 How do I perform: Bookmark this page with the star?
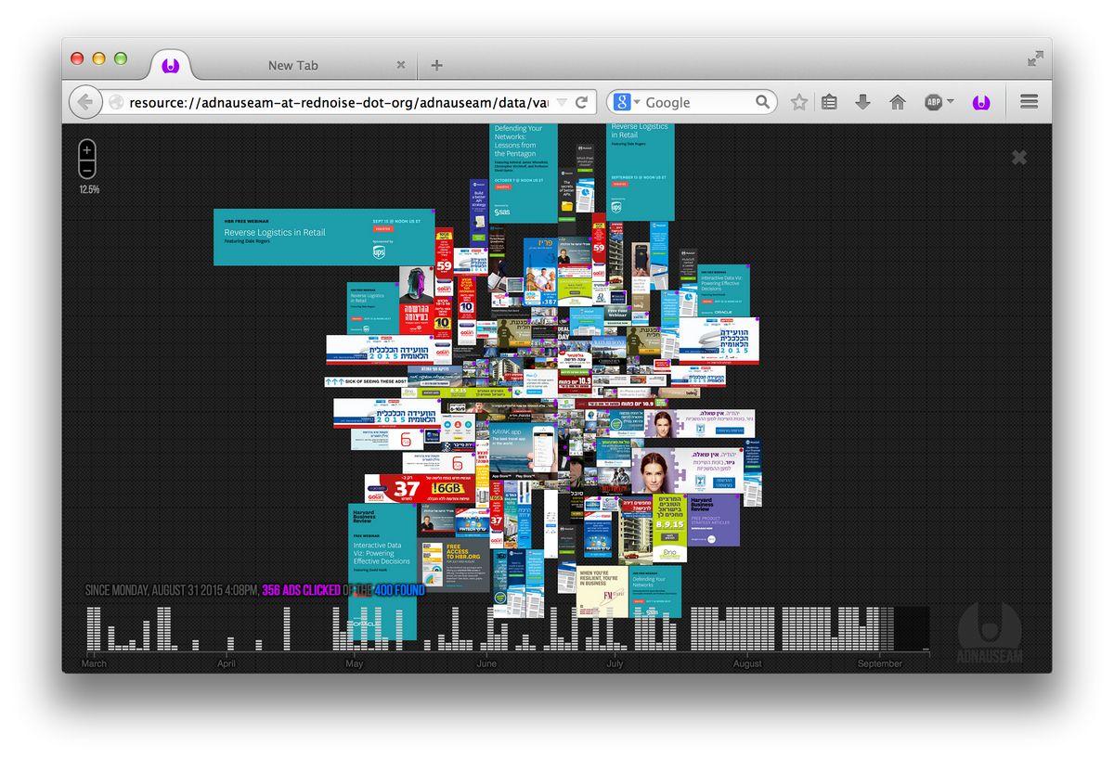click(x=798, y=102)
